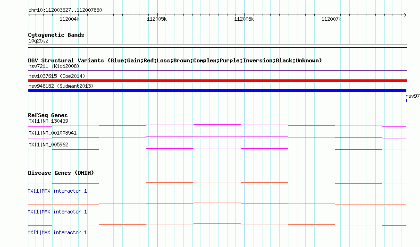The image size is (420, 247).
Task: Open the second MXI1|MAX interactor 1 link
Action: [x=57, y=212]
